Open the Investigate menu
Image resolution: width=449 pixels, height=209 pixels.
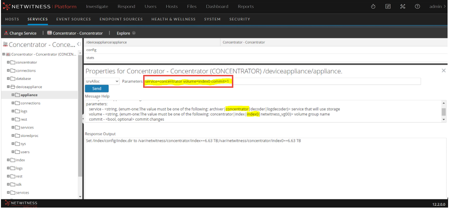click(97, 7)
